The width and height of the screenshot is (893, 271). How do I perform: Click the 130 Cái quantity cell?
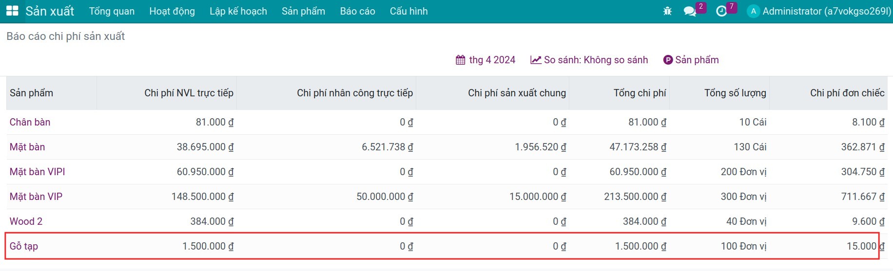pos(750,147)
